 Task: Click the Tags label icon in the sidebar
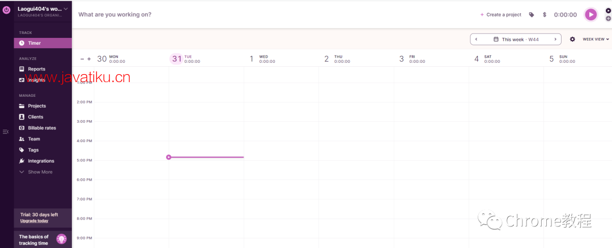pyautogui.click(x=22, y=149)
